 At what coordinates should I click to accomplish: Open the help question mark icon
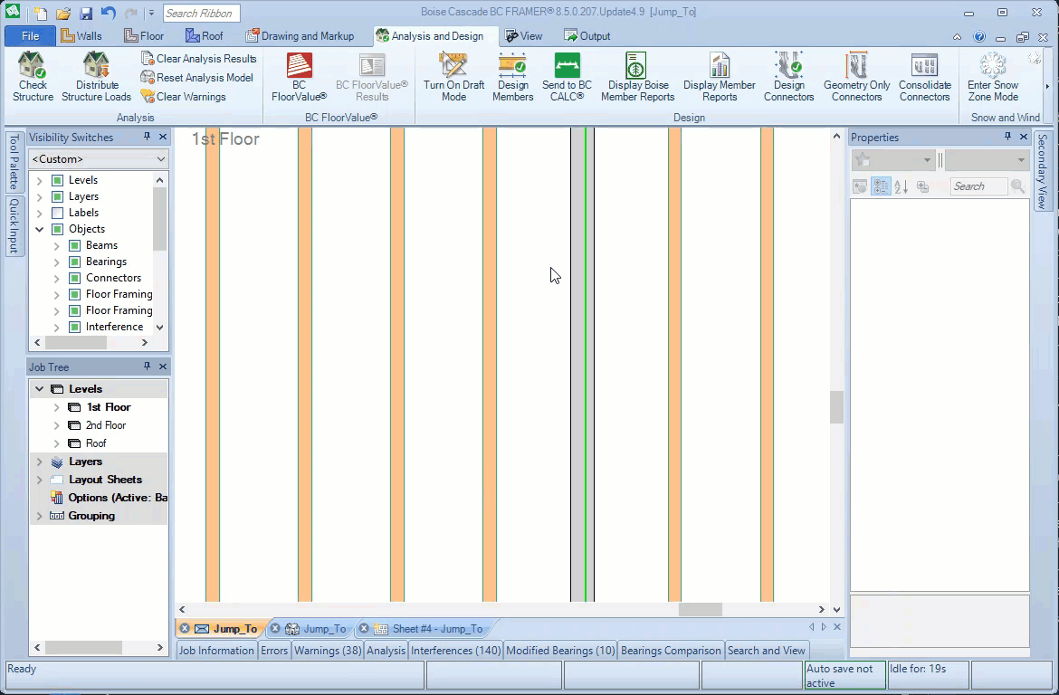[x=979, y=36]
